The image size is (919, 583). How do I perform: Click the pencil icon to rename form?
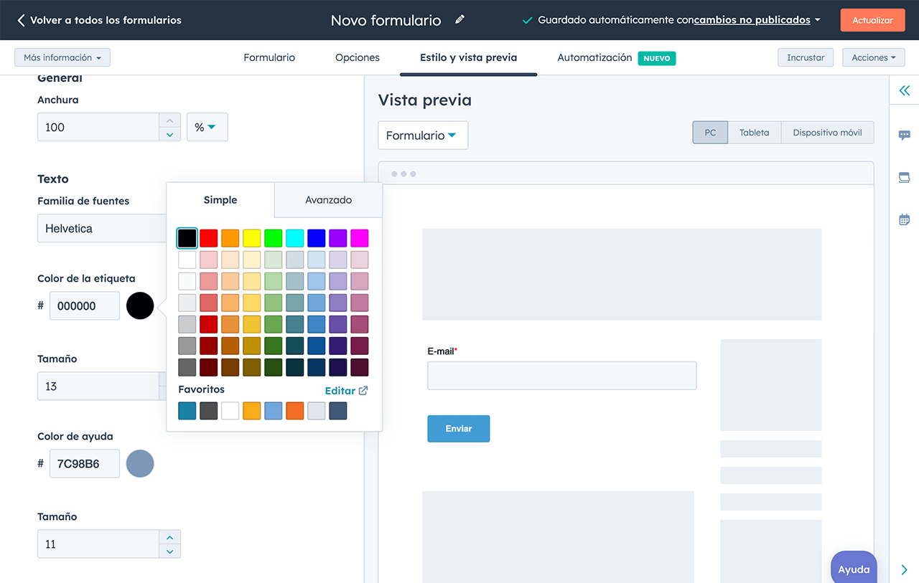459,19
